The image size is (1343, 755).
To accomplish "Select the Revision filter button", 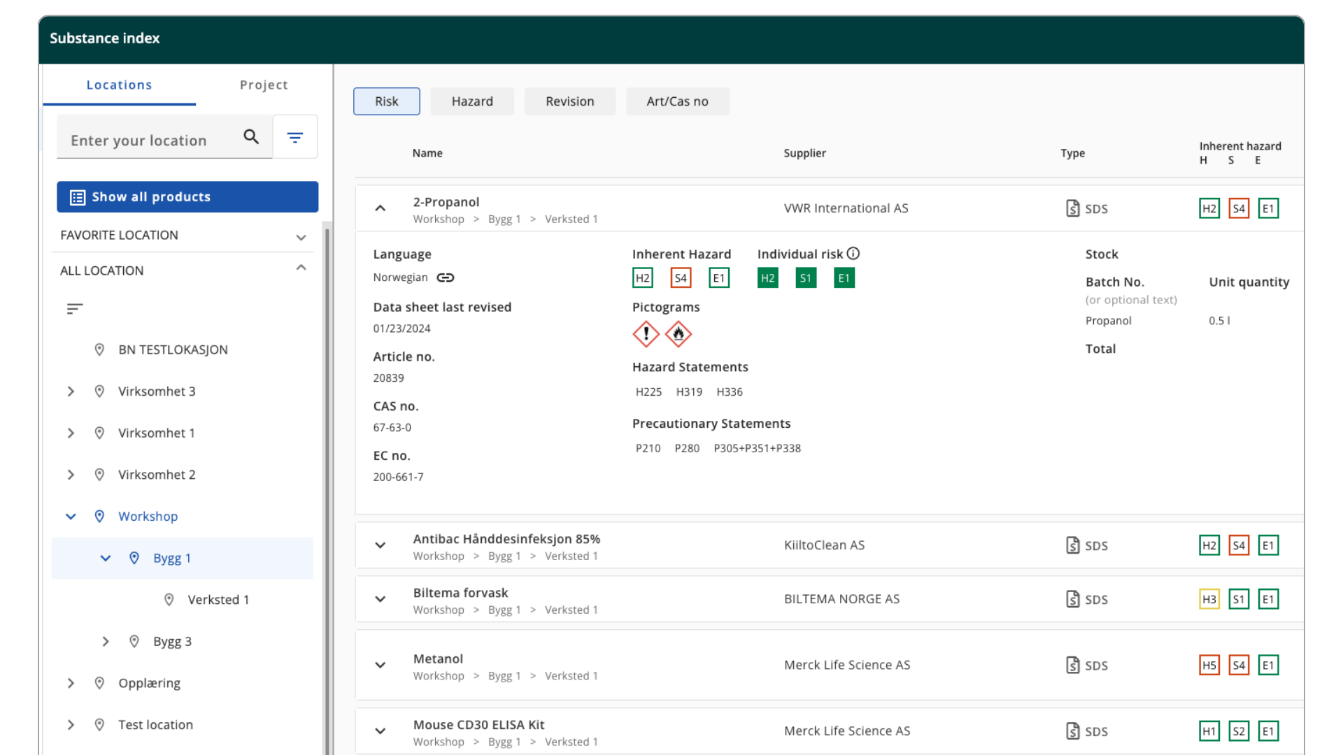I will pos(569,101).
